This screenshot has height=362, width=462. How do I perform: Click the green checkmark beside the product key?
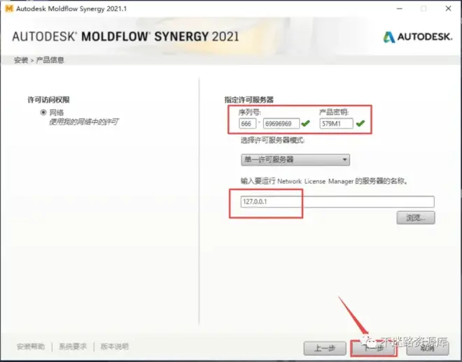(x=360, y=124)
